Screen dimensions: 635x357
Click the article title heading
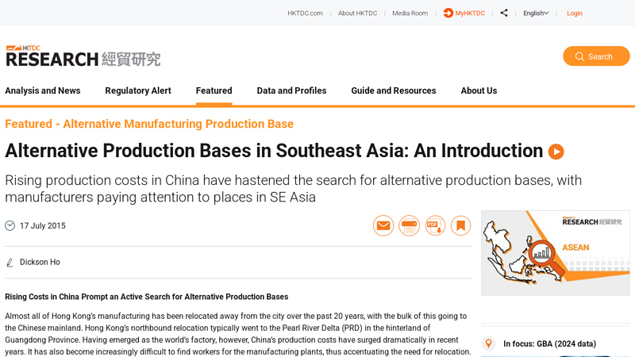tap(274, 151)
